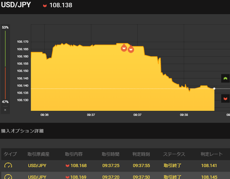
Task: Click the entry rate 108.169
Action: point(78,177)
